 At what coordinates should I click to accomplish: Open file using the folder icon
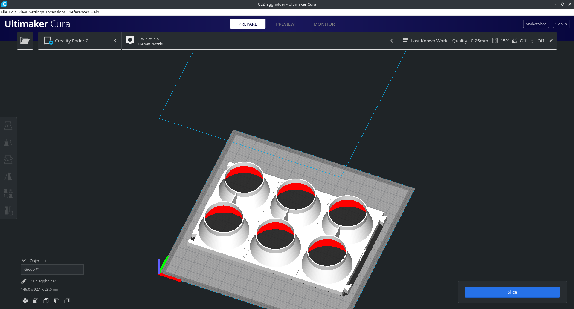click(25, 41)
